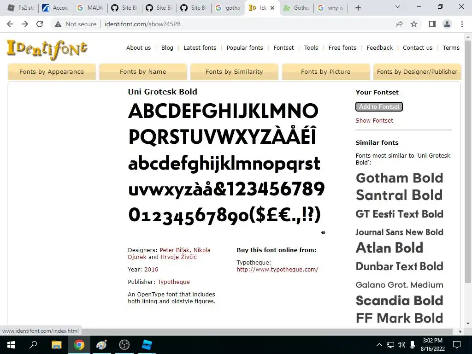Click the Identifont logo

coord(47,49)
